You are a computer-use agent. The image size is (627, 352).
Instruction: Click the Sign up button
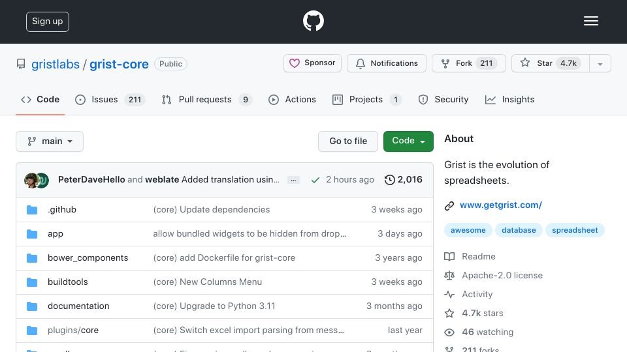point(48,22)
